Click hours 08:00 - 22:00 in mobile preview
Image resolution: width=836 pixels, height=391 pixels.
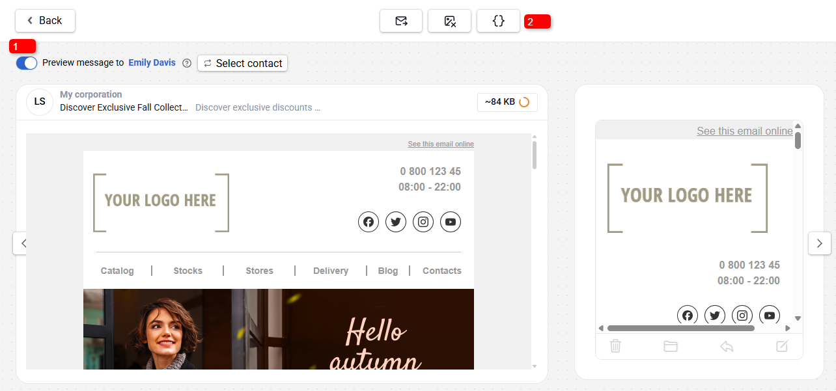click(x=749, y=281)
